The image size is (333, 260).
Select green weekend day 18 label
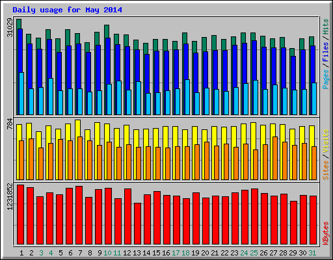coord(185,253)
